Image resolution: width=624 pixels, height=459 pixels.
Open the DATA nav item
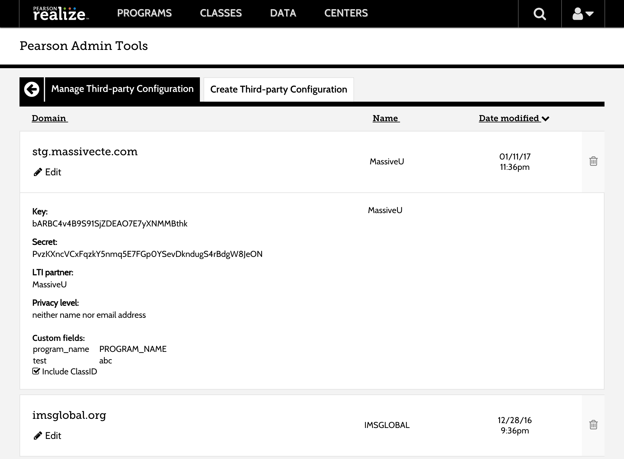tap(283, 13)
